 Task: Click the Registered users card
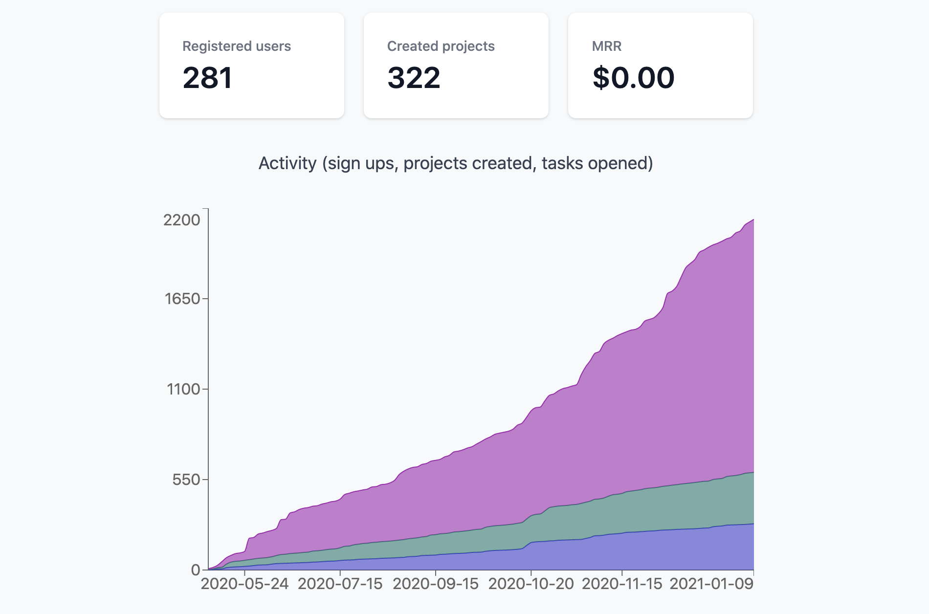(x=252, y=66)
